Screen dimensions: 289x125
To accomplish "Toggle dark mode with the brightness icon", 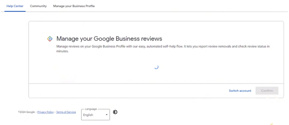I will (x=115, y=112).
